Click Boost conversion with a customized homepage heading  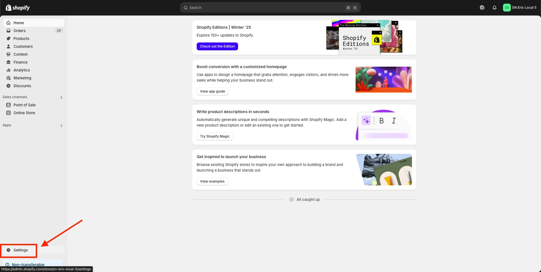(x=241, y=67)
